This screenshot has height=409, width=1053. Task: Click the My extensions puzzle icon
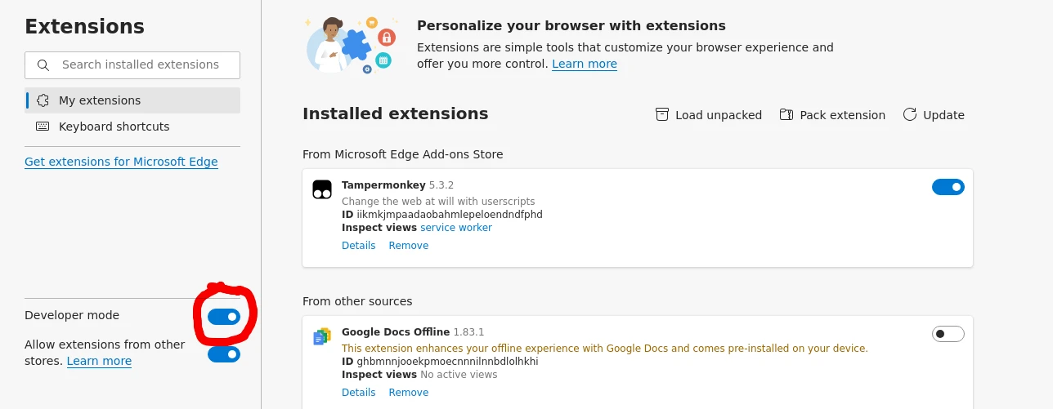pos(43,100)
